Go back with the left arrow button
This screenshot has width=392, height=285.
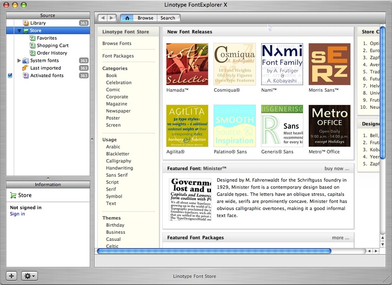[103, 18]
